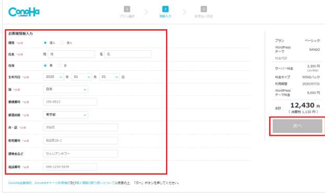Open the birth day dropdown
Viewport: 325px width, 193px height.
(x=109, y=77)
